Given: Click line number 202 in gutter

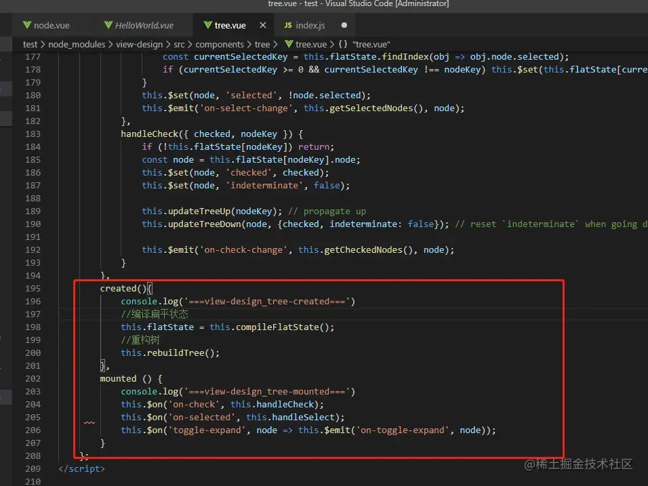Looking at the screenshot, I should [x=33, y=378].
